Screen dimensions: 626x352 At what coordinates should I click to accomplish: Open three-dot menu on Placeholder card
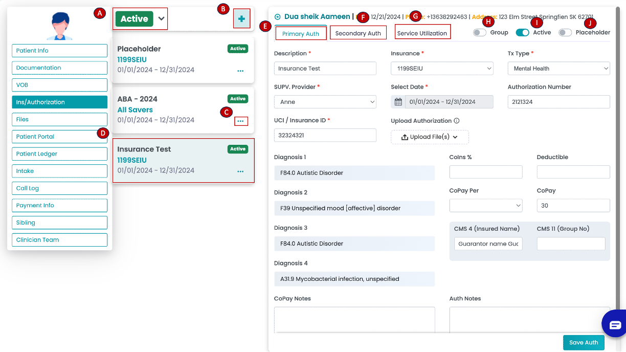click(240, 71)
